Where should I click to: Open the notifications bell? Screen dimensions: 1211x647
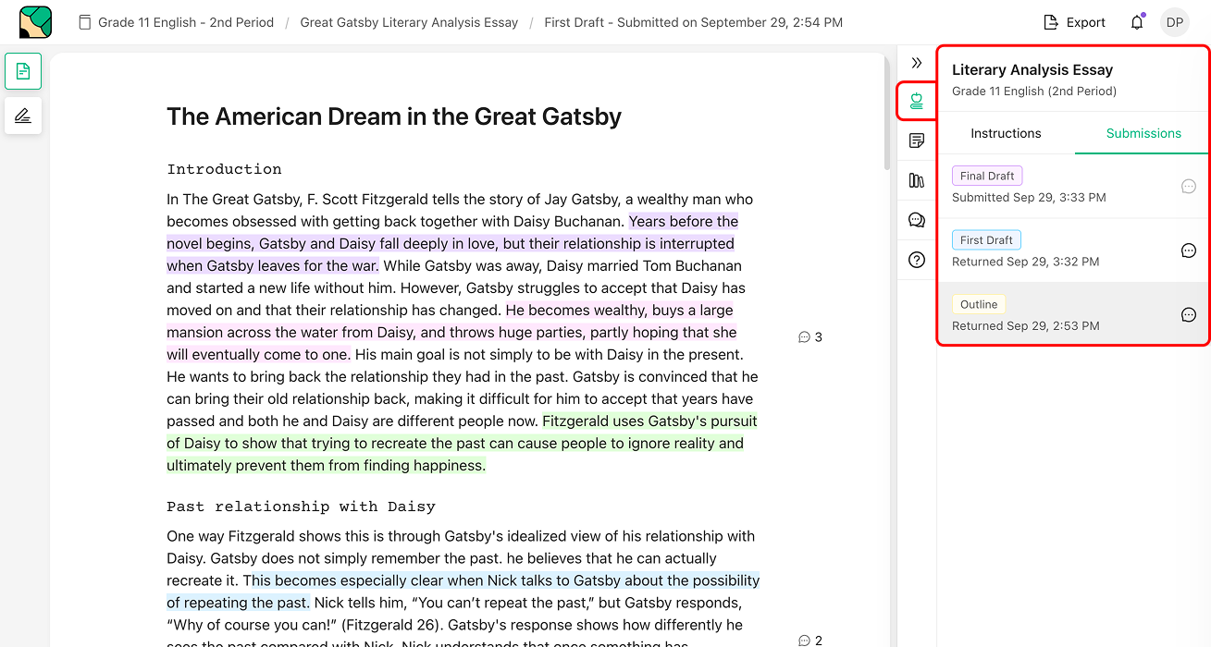pos(1137,22)
